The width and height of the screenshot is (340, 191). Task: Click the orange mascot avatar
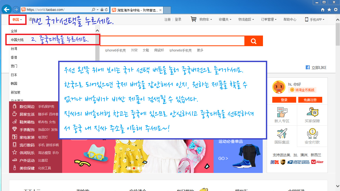279,87
